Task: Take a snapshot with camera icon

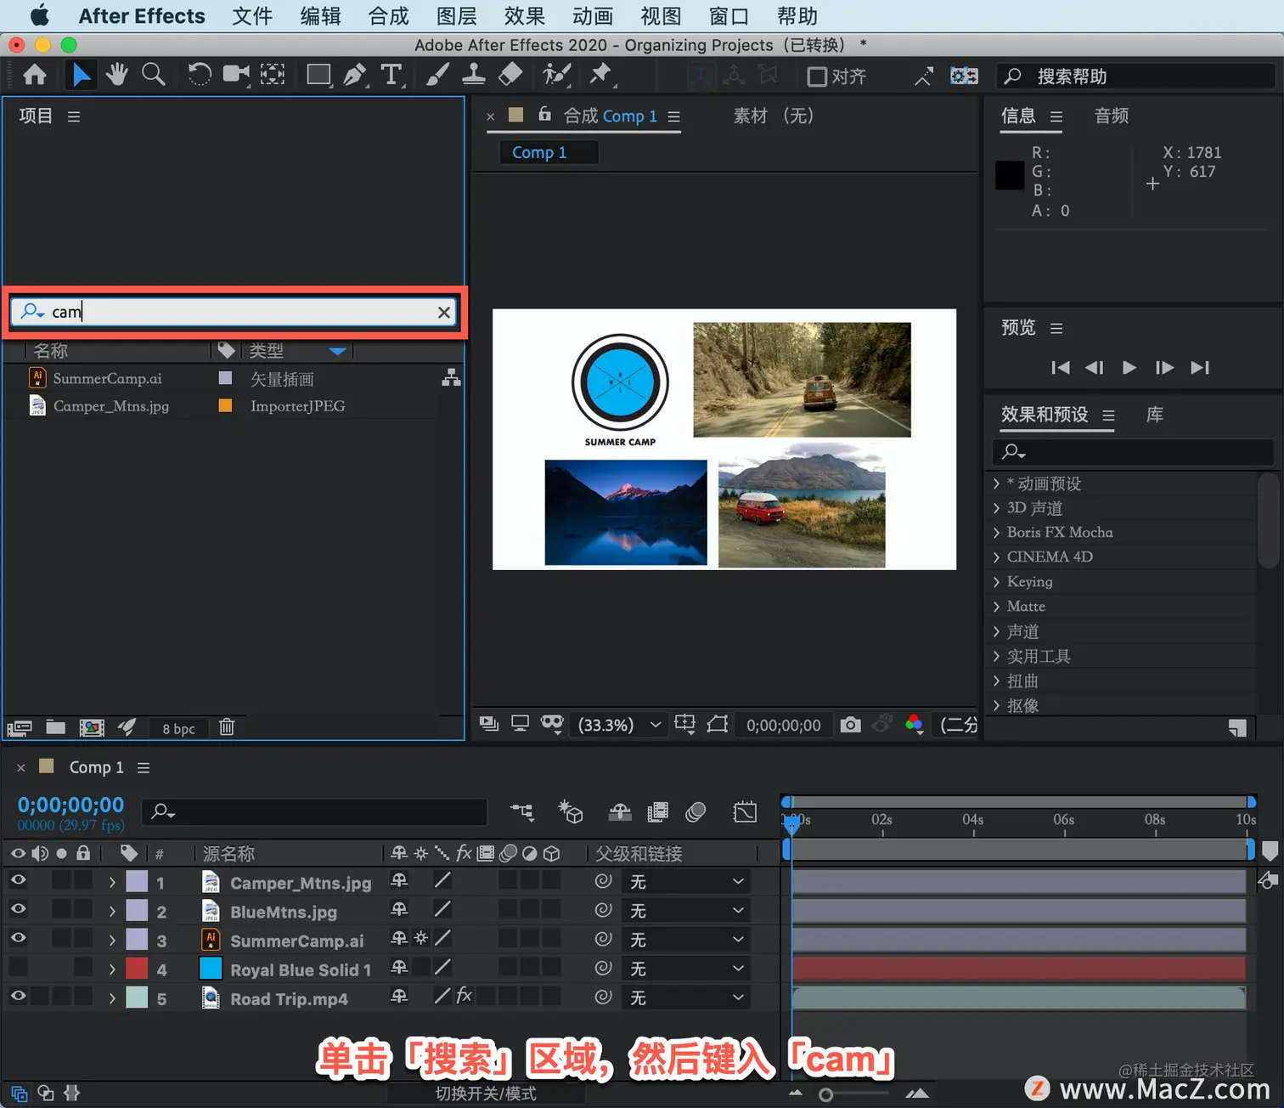Action: 850,725
